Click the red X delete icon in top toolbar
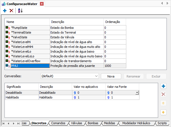This screenshot has height=127, width=171. [11, 11]
